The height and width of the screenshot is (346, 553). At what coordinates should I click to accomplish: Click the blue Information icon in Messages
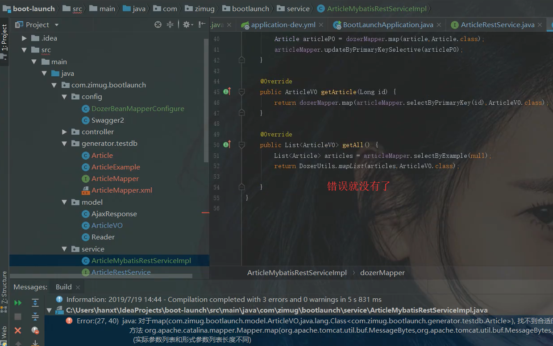click(59, 300)
